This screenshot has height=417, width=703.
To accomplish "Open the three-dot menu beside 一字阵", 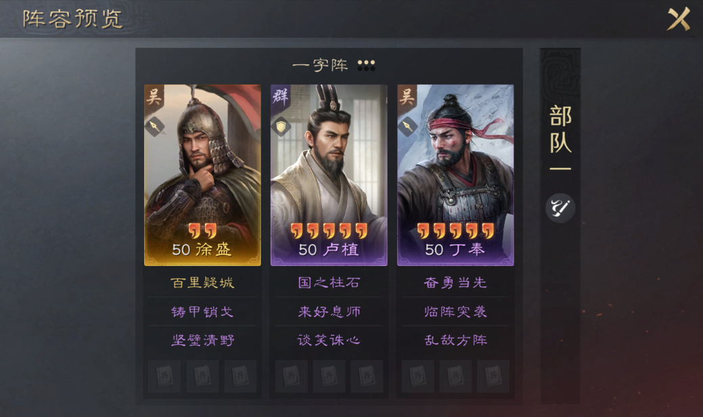I will pos(366,66).
